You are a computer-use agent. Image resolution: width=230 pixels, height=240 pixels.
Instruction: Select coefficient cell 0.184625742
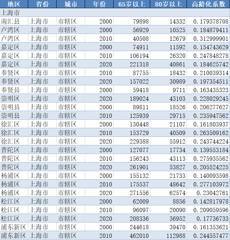[x=209, y=64]
